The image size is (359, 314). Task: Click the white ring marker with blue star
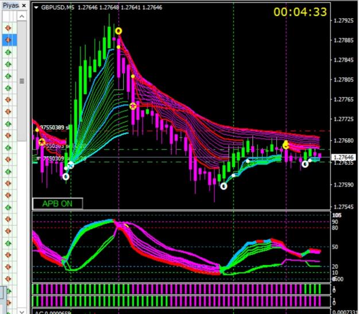[71, 165]
